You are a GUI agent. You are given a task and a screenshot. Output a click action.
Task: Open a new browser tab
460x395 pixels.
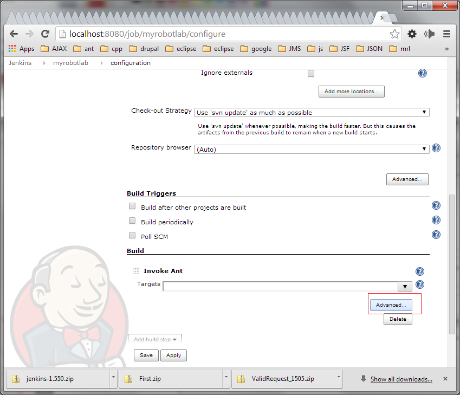391,18
